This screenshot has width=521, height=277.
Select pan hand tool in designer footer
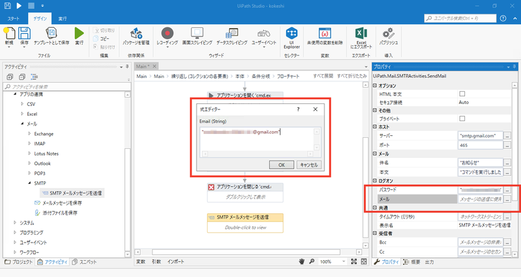[302, 262]
